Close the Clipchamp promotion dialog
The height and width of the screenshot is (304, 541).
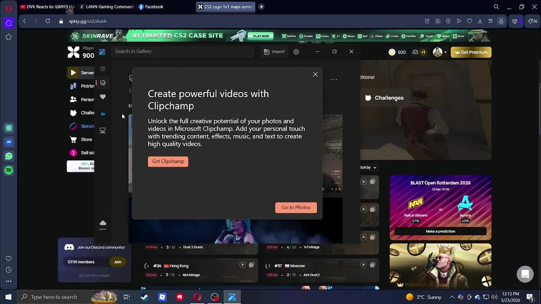click(x=315, y=74)
